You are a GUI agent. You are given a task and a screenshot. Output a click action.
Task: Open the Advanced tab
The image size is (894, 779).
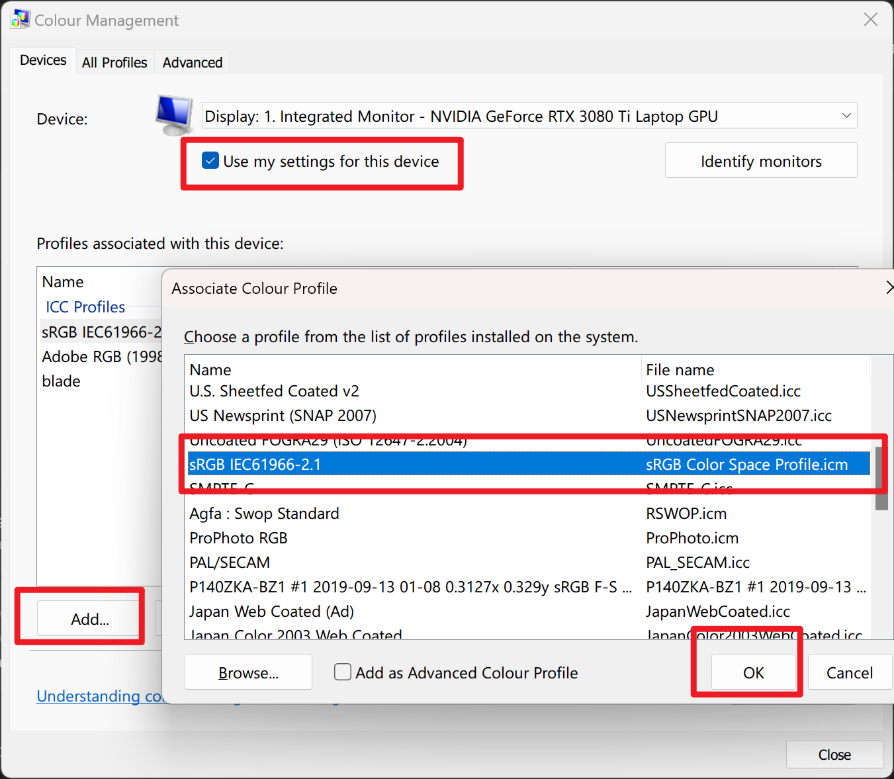193,62
